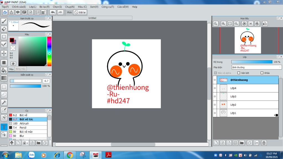
Task: Select the Brush tool in left toolbar
Action: (x=4, y=21)
